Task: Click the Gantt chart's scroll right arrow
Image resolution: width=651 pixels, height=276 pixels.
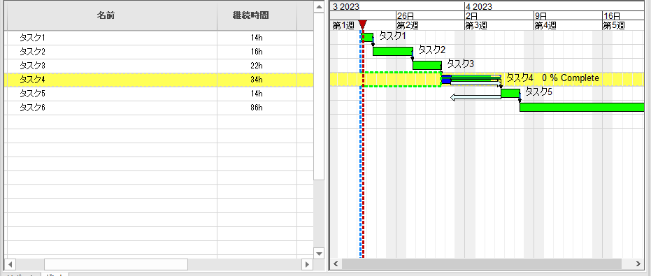Action: pos(638,263)
